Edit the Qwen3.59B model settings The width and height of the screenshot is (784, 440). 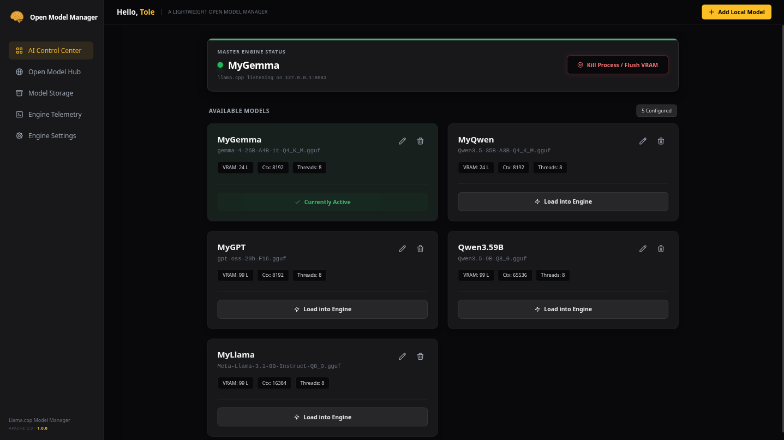[x=643, y=248]
